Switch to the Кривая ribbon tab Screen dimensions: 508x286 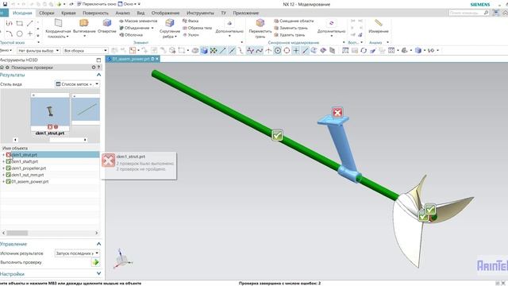click(x=68, y=13)
